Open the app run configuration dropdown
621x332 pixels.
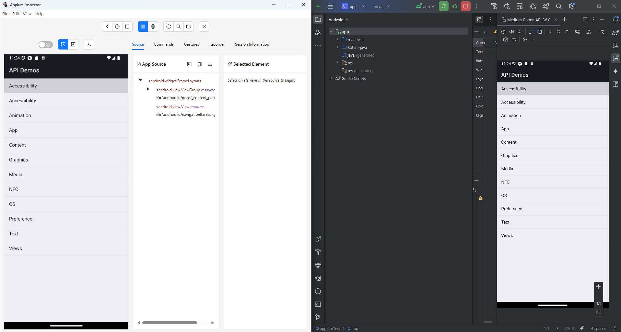[x=426, y=6]
